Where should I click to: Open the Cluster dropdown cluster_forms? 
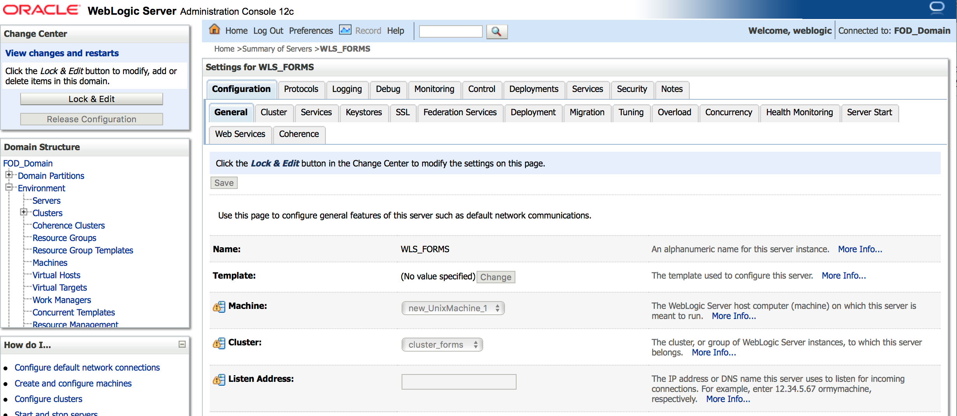click(442, 345)
